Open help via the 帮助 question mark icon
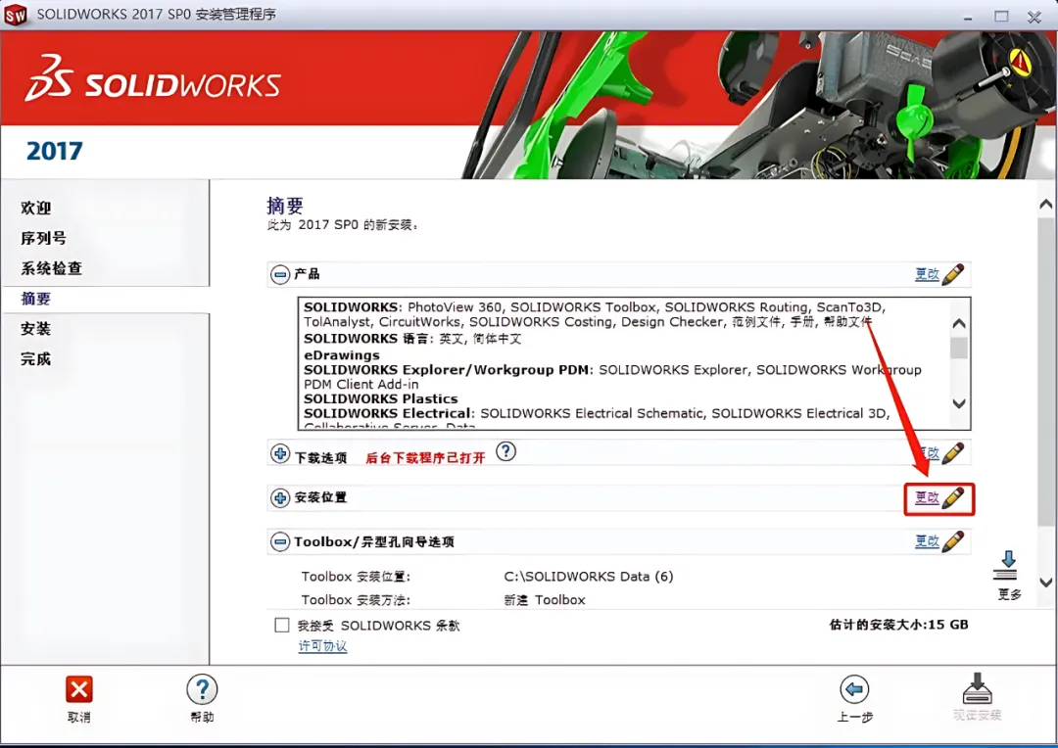The width and height of the screenshot is (1058, 748). pos(202,689)
